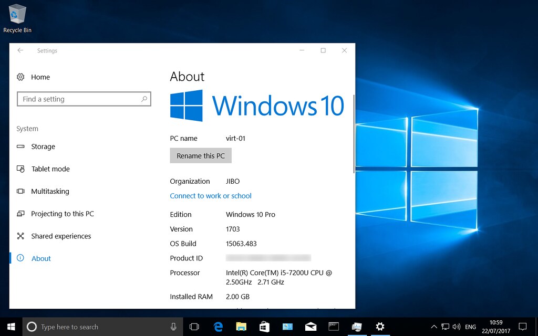Viewport: 538px width, 336px height.
Task: Open Storage settings in the sidebar
Action: (43, 146)
